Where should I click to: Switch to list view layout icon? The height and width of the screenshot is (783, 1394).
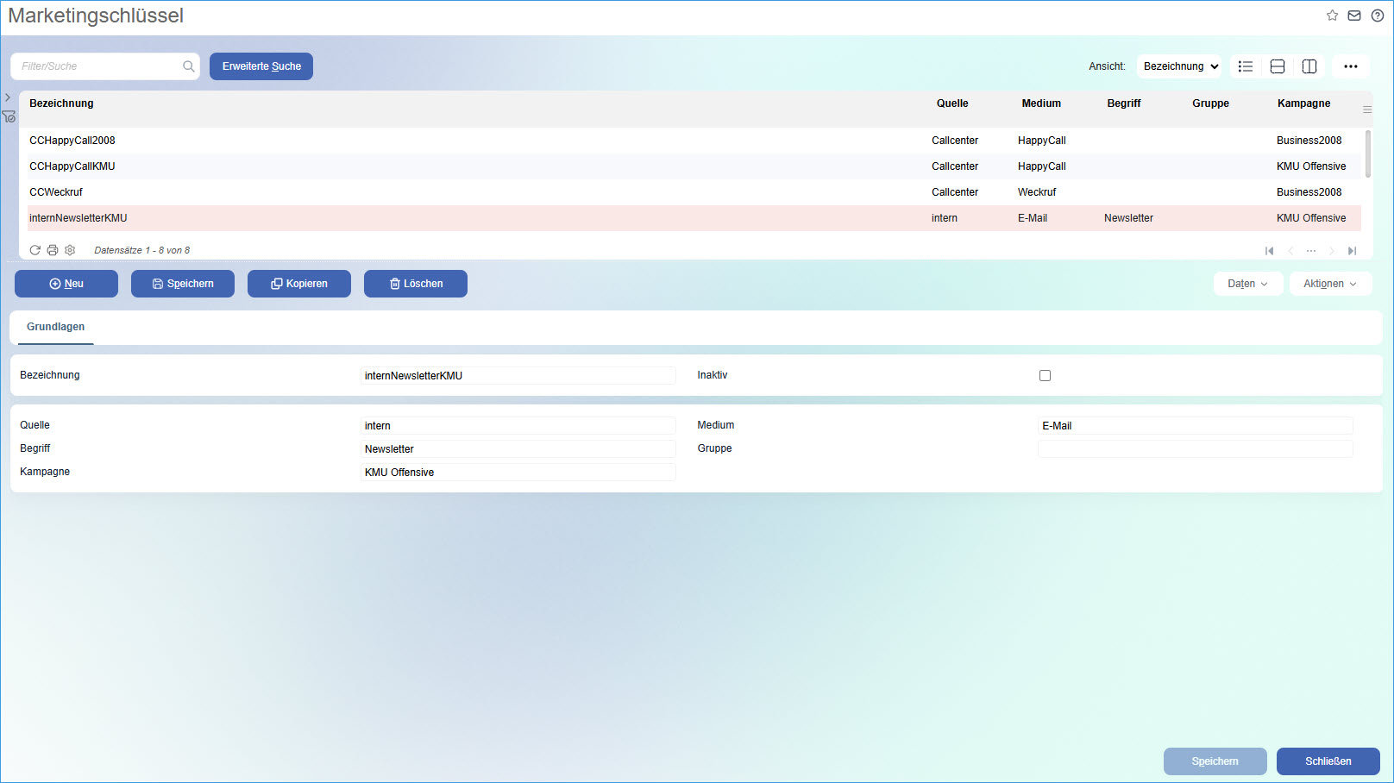coord(1245,66)
